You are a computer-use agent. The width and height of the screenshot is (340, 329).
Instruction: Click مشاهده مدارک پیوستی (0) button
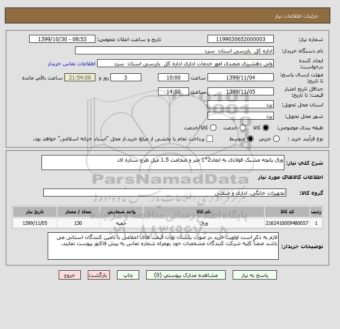click(x=186, y=275)
